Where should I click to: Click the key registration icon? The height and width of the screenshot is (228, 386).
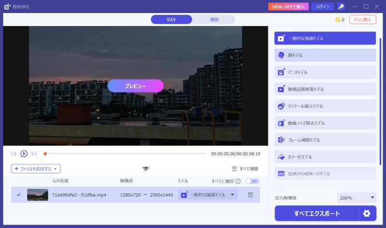(x=341, y=6)
